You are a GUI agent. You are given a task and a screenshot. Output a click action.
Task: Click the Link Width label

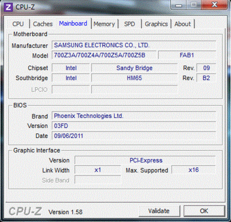click(56, 170)
